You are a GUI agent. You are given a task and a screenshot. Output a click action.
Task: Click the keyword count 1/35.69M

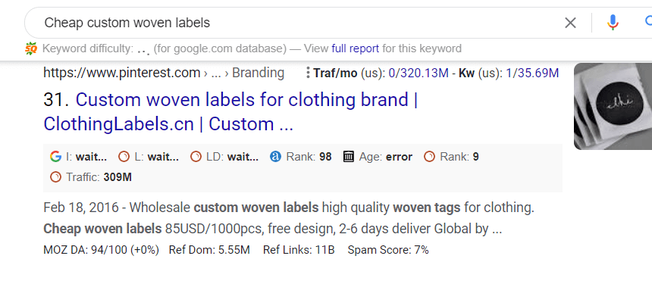[x=532, y=73]
